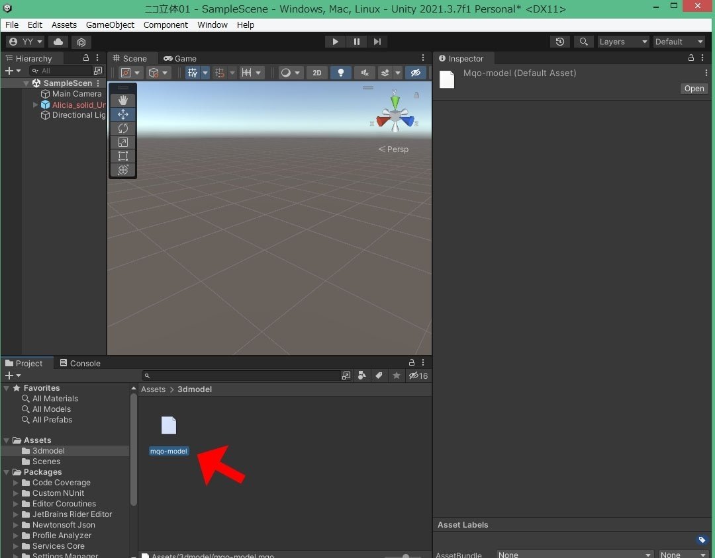The height and width of the screenshot is (558, 715).
Task: Open Mqo-model asset three-dot menu
Action: click(x=706, y=73)
